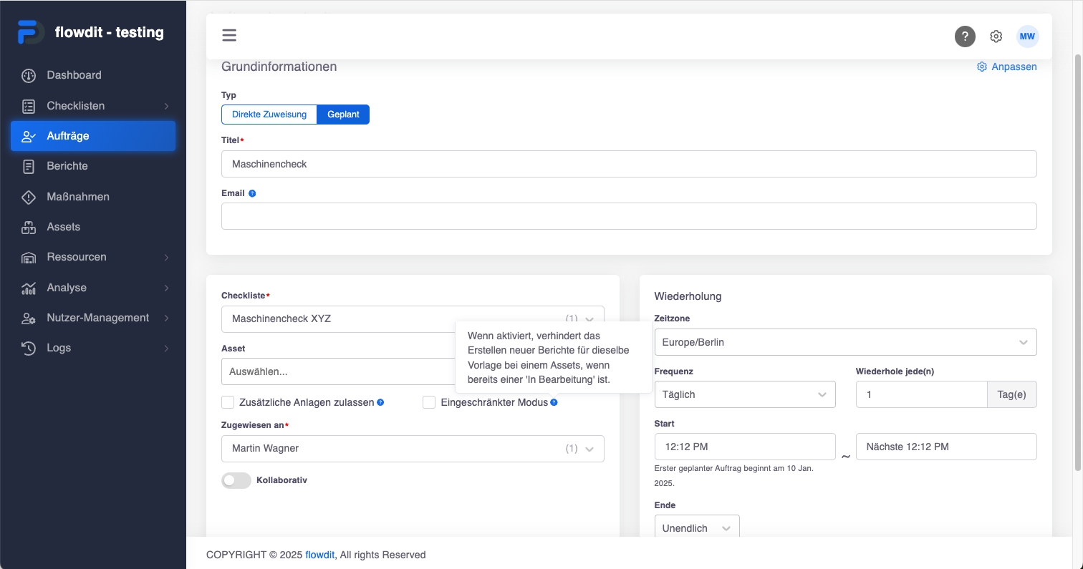
Task: Check the Eingeschränkter Modus checkbox
Action: click(x=429, y=402)
